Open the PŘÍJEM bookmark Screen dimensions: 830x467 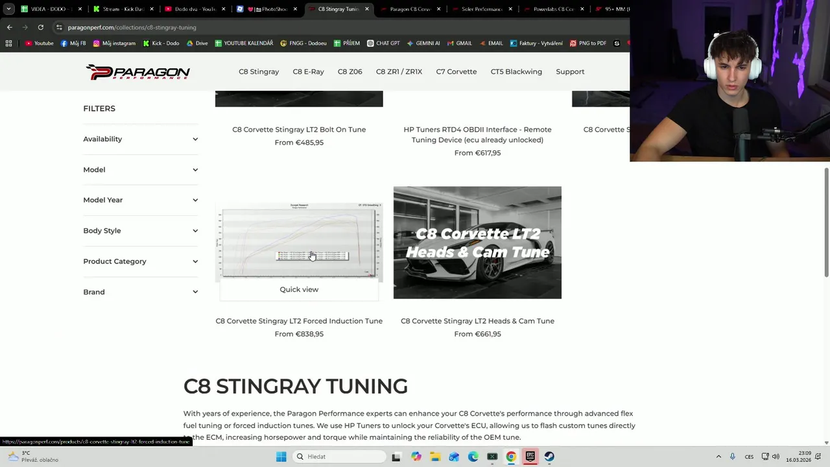(x=347, y=43)
